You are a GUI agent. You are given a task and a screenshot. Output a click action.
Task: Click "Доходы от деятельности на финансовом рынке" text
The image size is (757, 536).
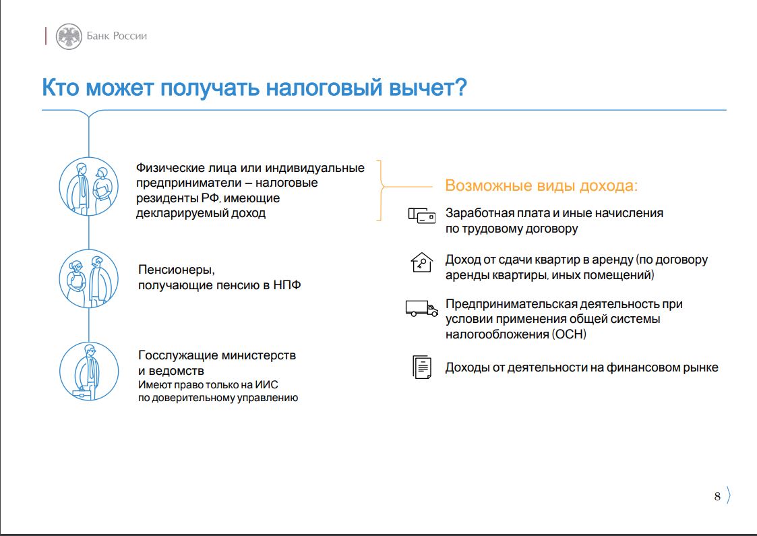[581, 367]
